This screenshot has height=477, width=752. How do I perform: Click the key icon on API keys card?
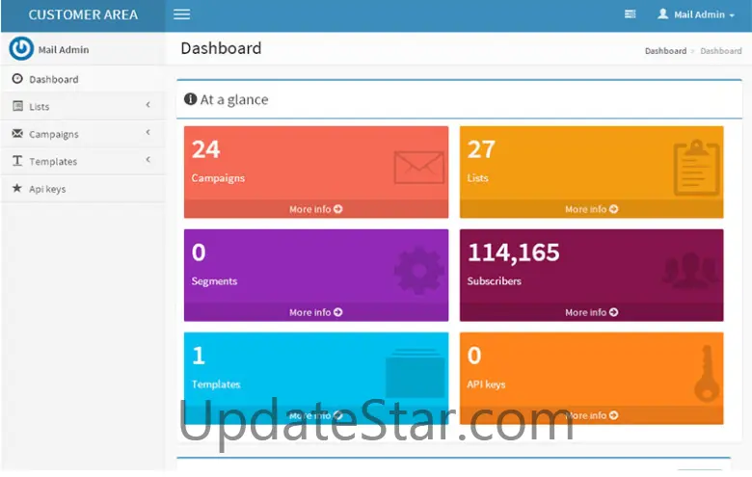[x=707, y=373]
